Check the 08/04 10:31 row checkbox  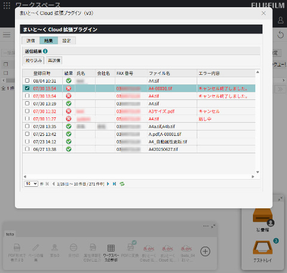(x=27, y=81)
